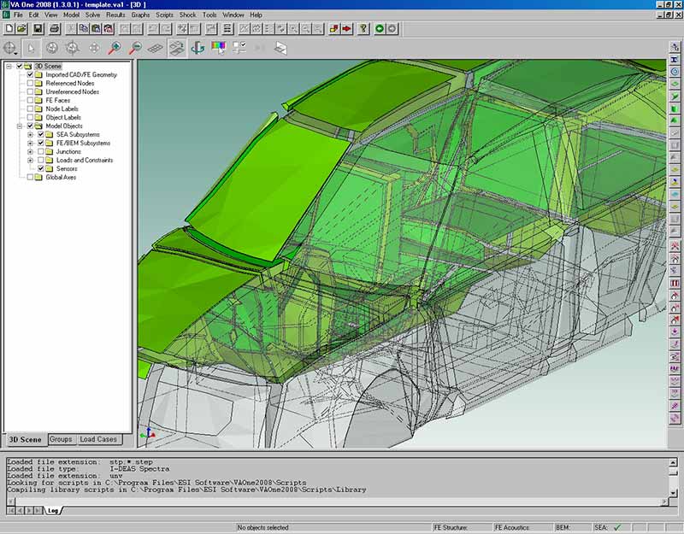Image resolution: width=684 pixels, height=534 pixels.
Task: Zoom out with red magnifier minus
Action: (x=135, y=48)
